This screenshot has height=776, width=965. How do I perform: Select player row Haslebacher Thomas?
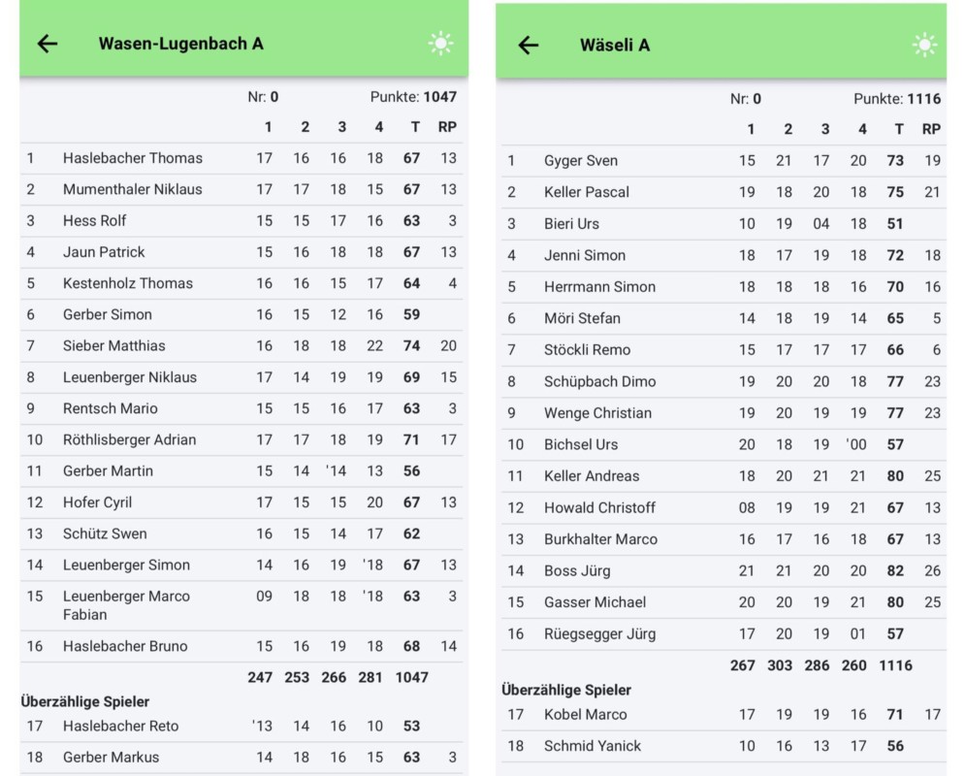(133, 158)
